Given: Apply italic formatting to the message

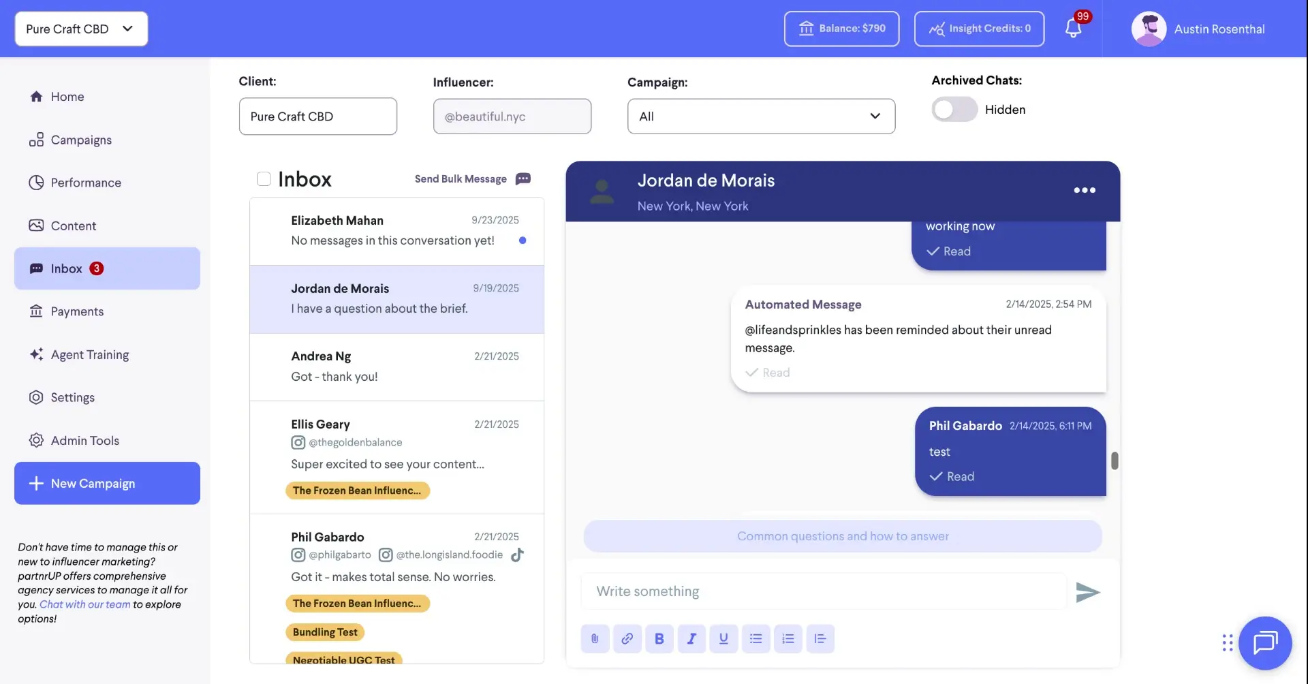Looking at the screenshot, I should click(691, 638).
